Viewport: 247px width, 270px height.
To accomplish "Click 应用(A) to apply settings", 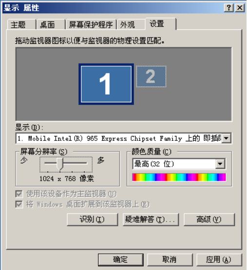I will 219,259.
